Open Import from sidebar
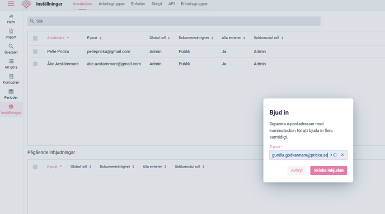Viewport: 385px width, 214px height. coord(11,34)
